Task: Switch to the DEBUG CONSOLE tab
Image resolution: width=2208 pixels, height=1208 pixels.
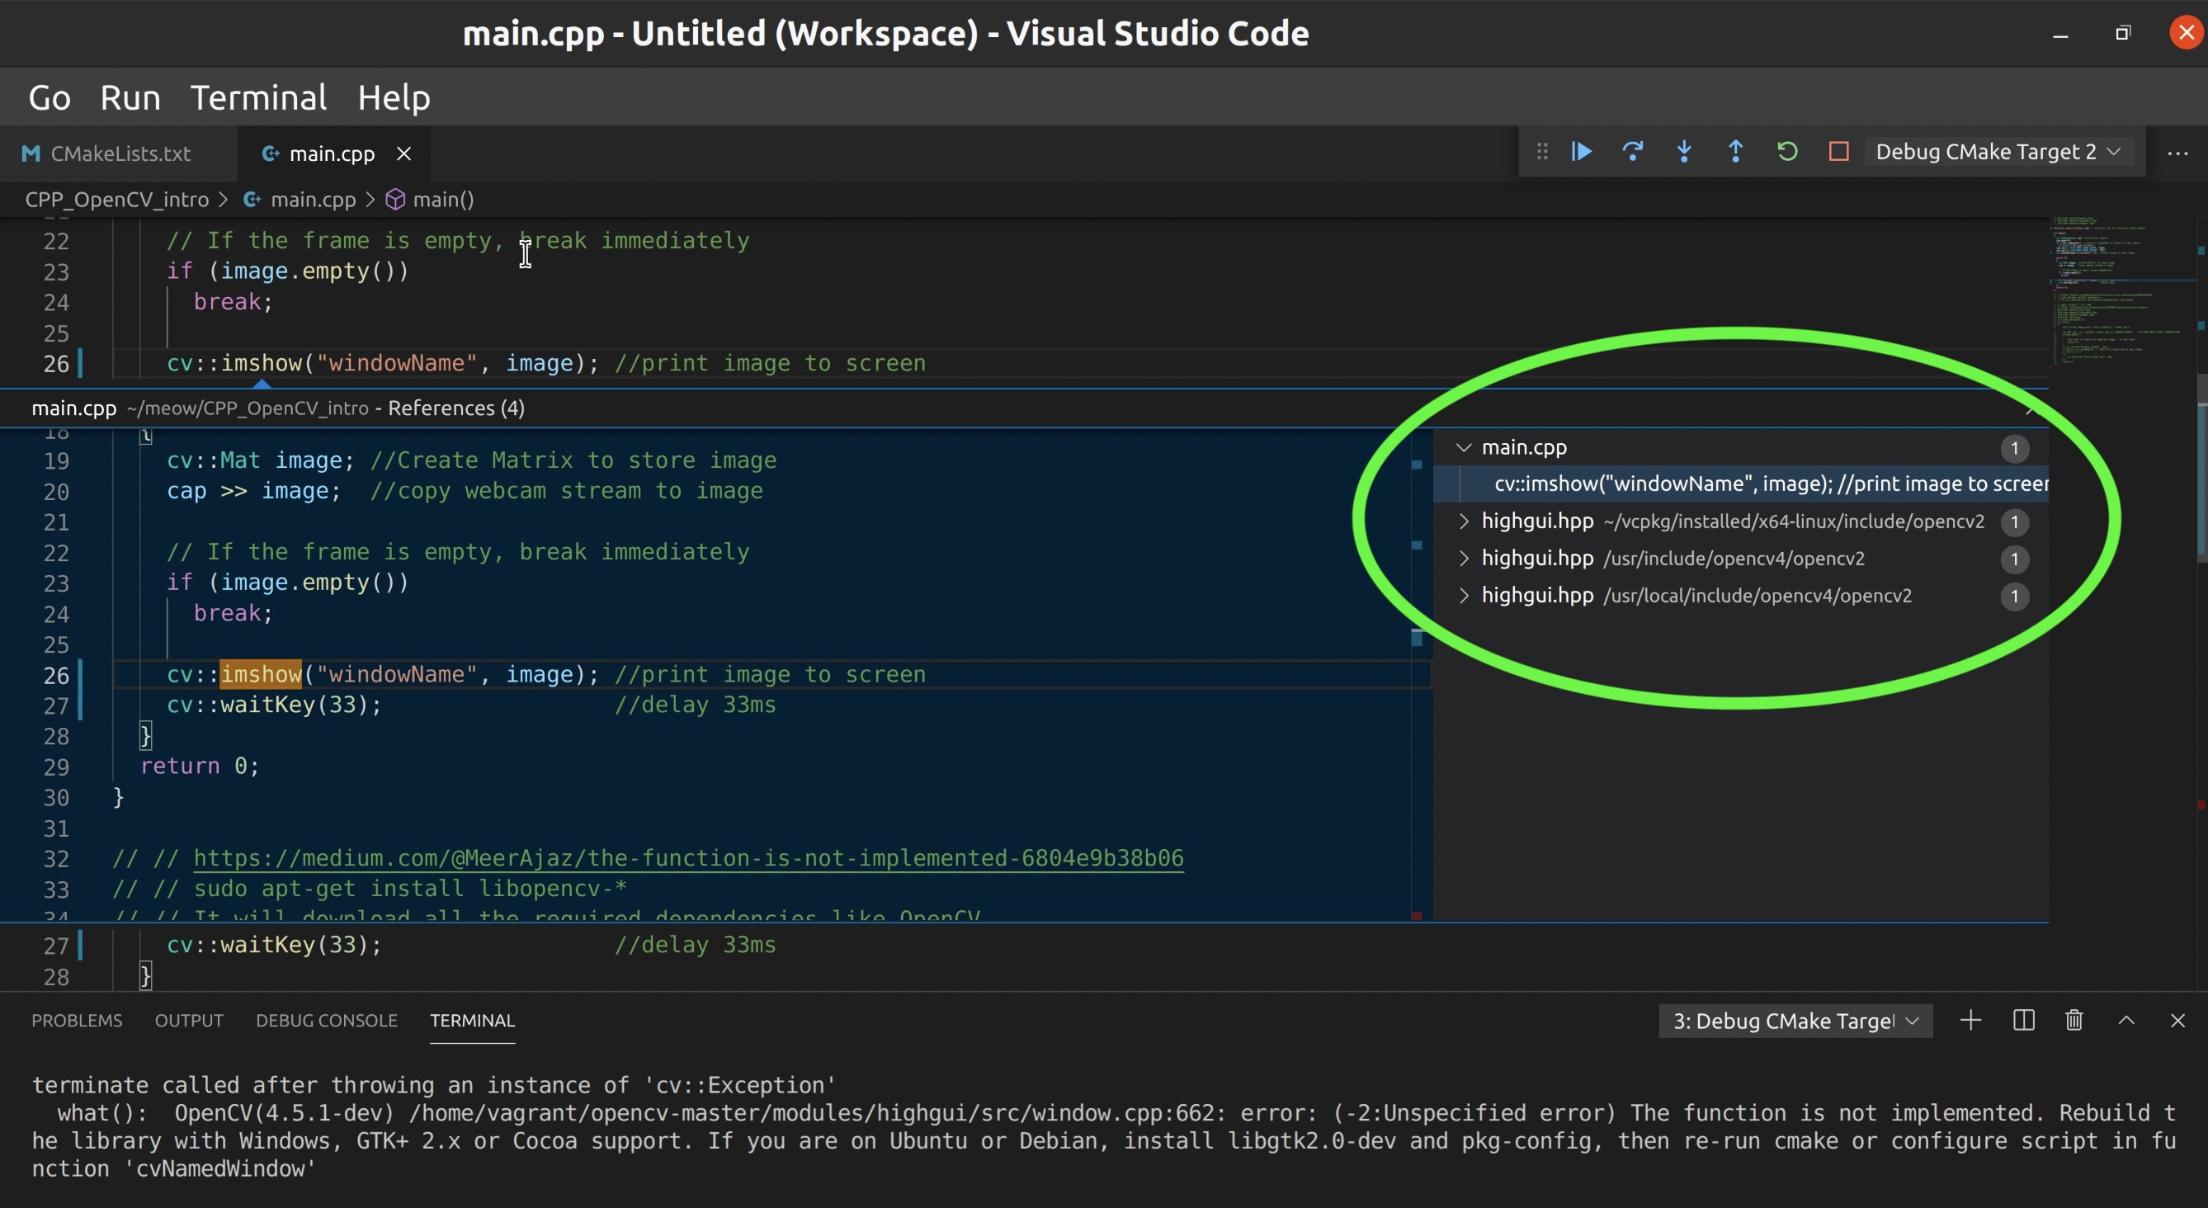Action: [x=327, y=1020]
